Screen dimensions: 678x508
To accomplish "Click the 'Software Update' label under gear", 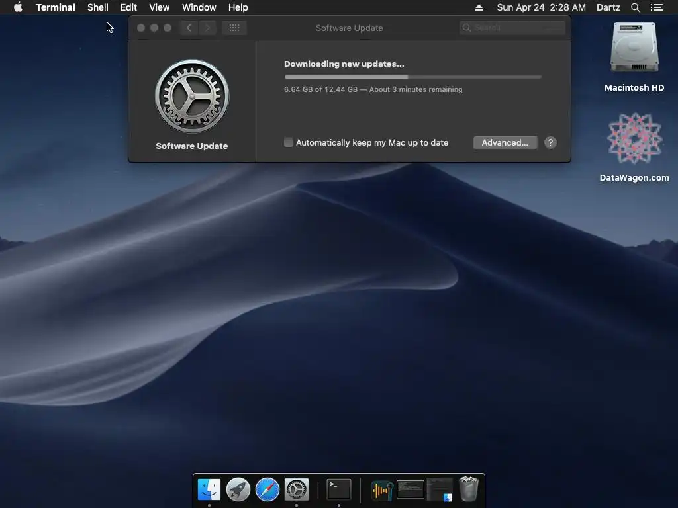I will 191,146.
